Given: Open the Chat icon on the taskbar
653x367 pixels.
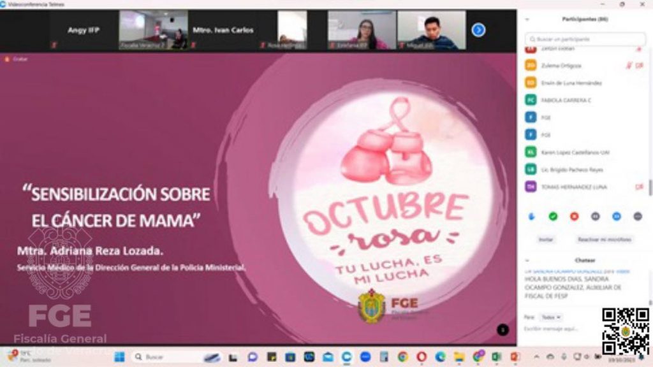Looking at the screenshot, I should (x=253, y=357).
